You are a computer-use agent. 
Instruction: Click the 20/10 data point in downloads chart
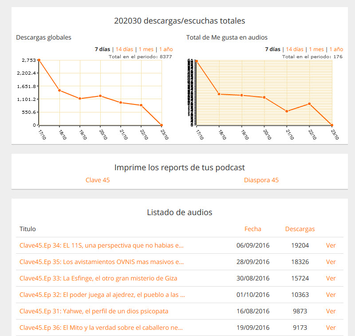click(x=100, y=96)
